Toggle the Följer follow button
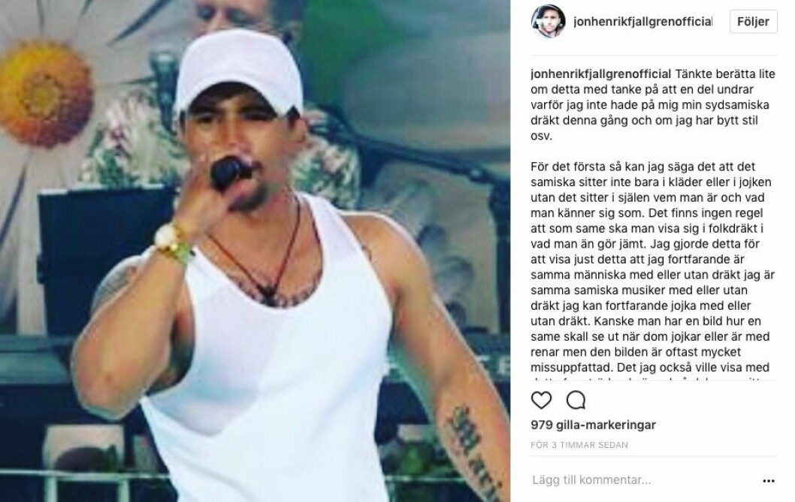The height and width of the screenshot is (502, 795). (754, 22)
